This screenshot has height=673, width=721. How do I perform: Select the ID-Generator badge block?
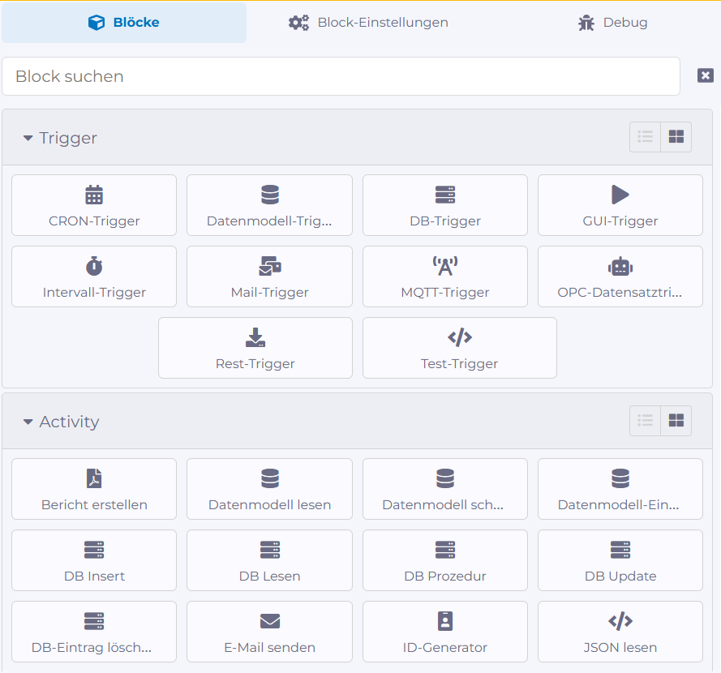(444, 632)
